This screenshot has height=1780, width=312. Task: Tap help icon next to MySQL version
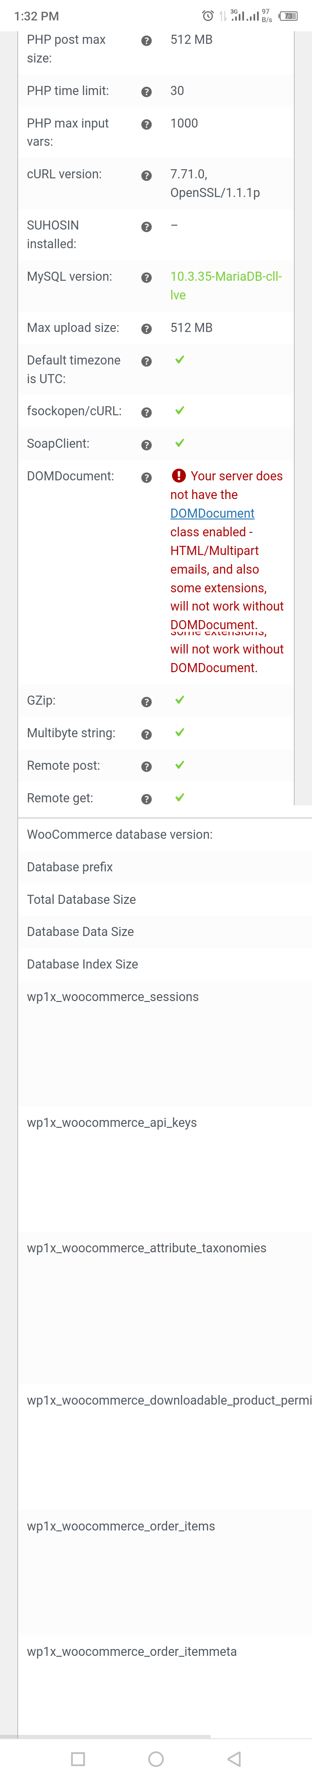tap(146, 278)
